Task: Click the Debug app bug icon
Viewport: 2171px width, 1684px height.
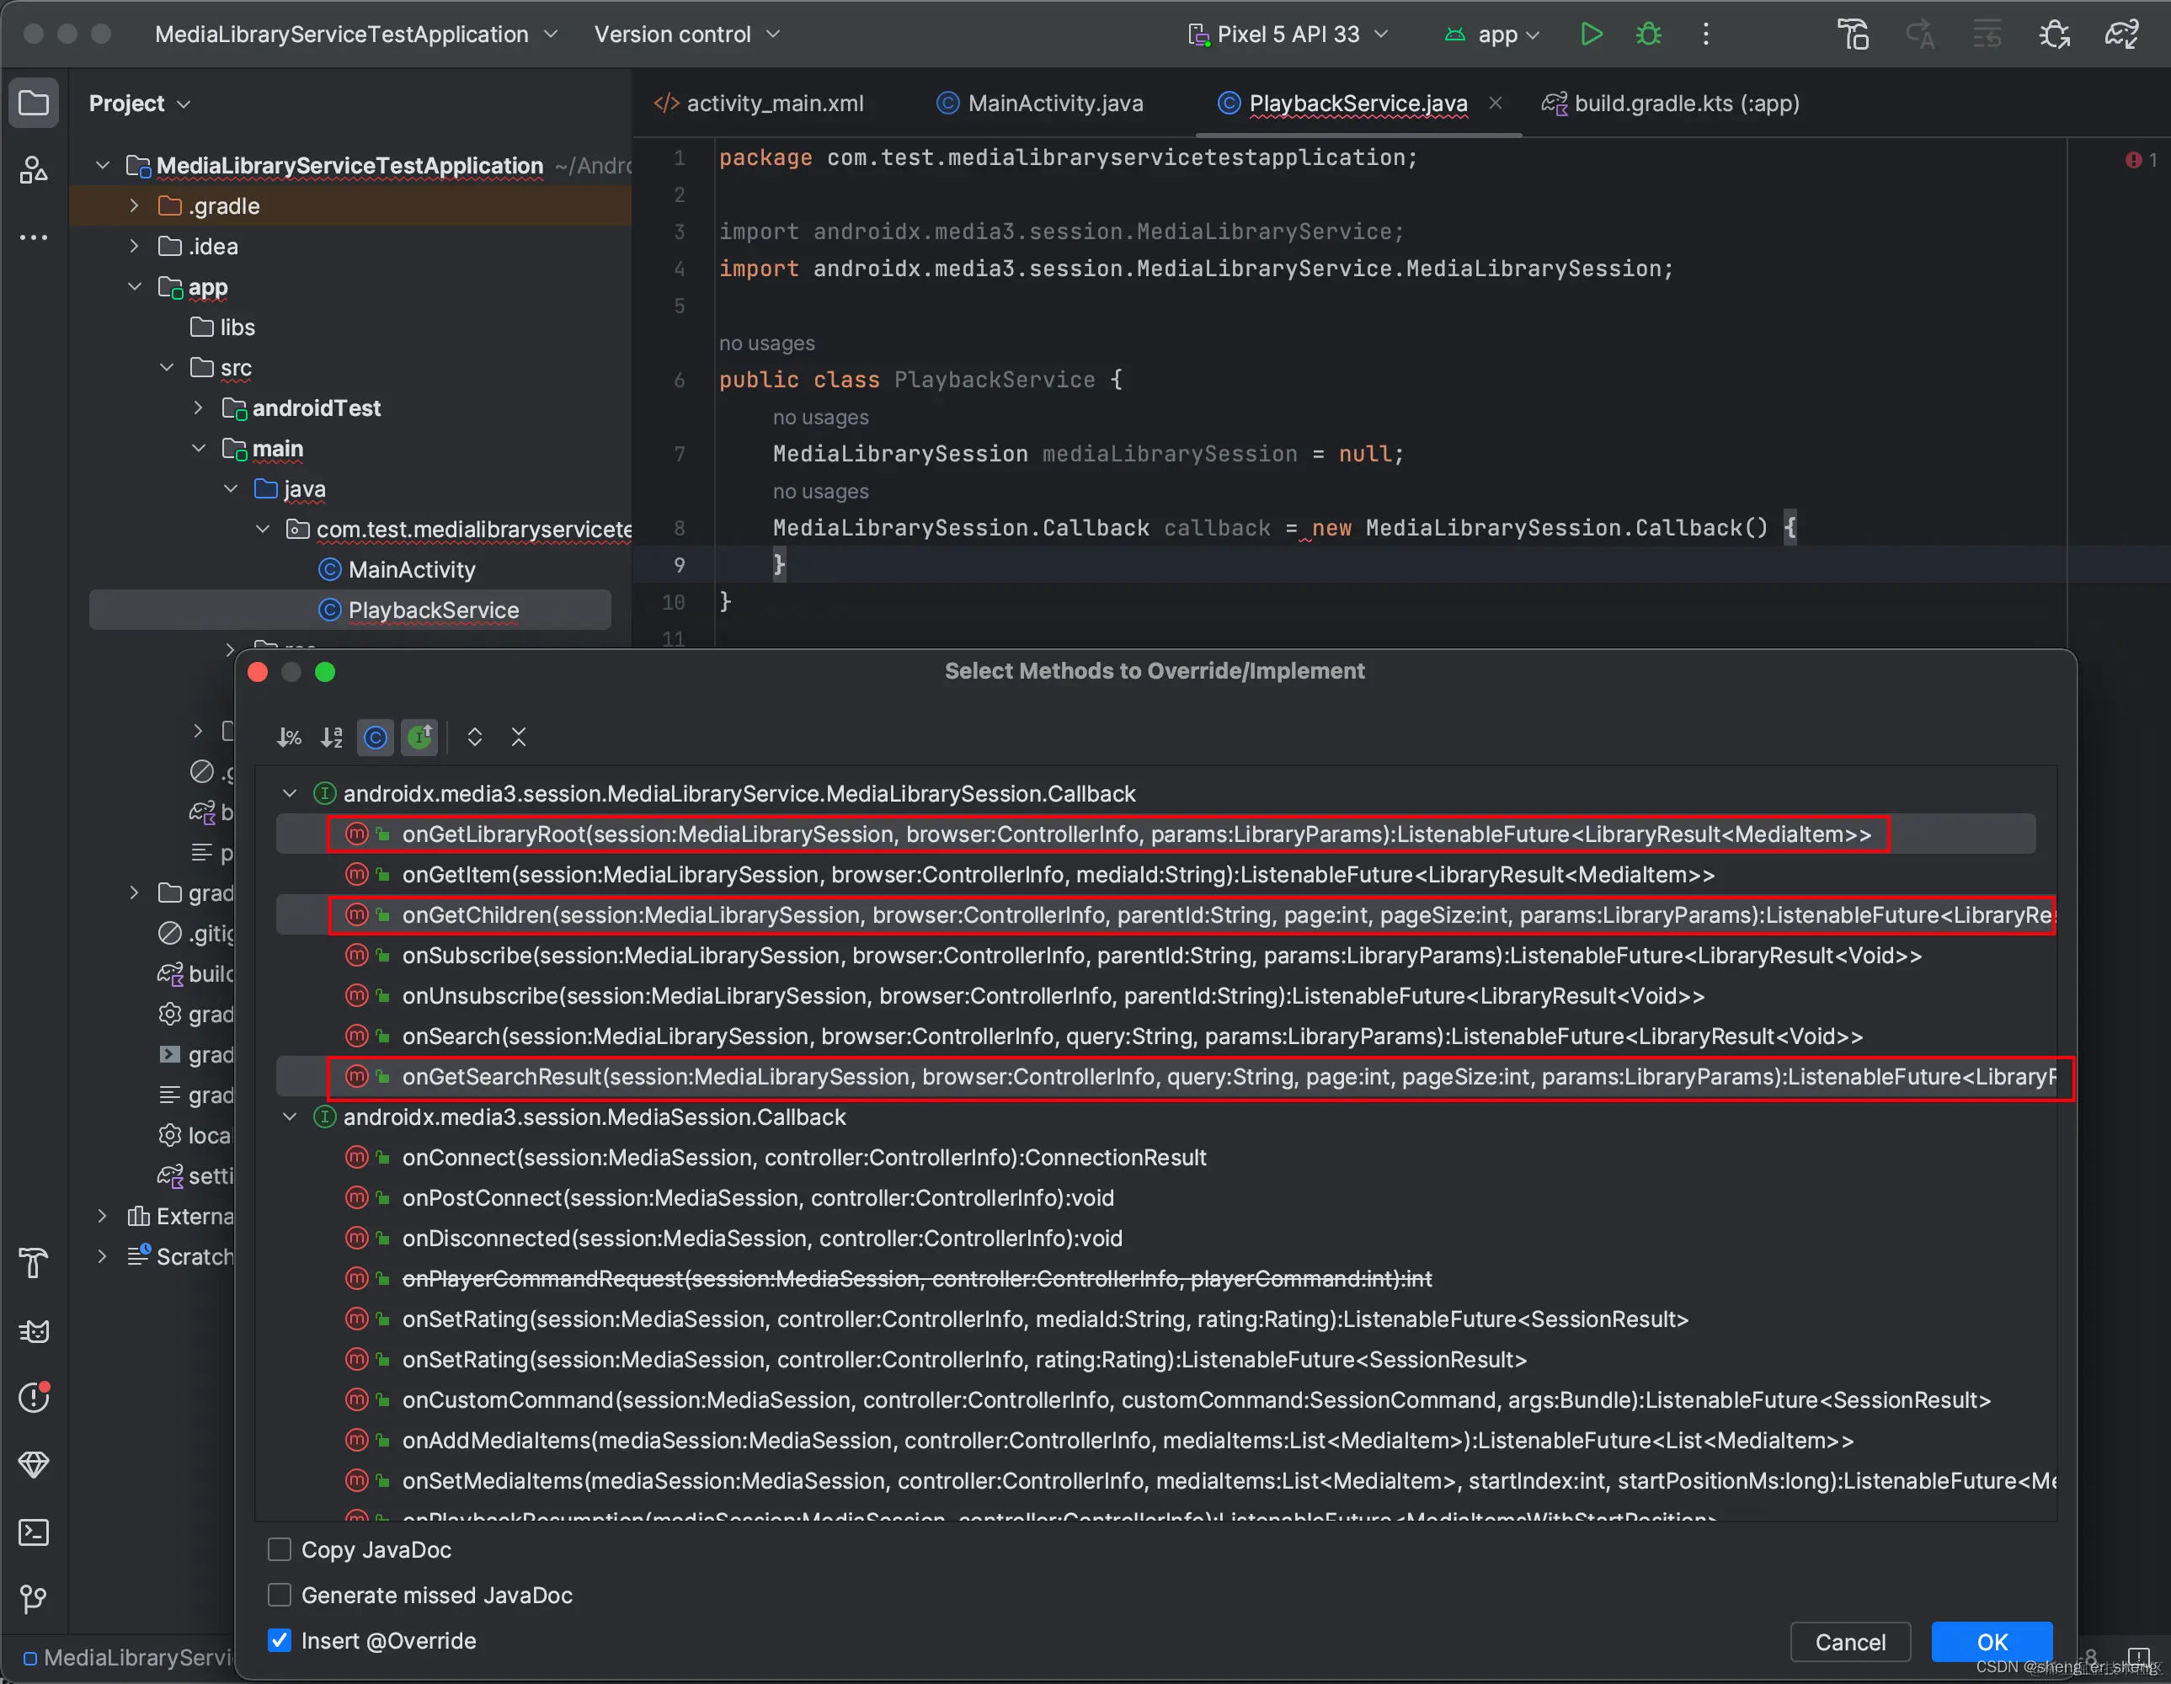Action: (1648, 34)
